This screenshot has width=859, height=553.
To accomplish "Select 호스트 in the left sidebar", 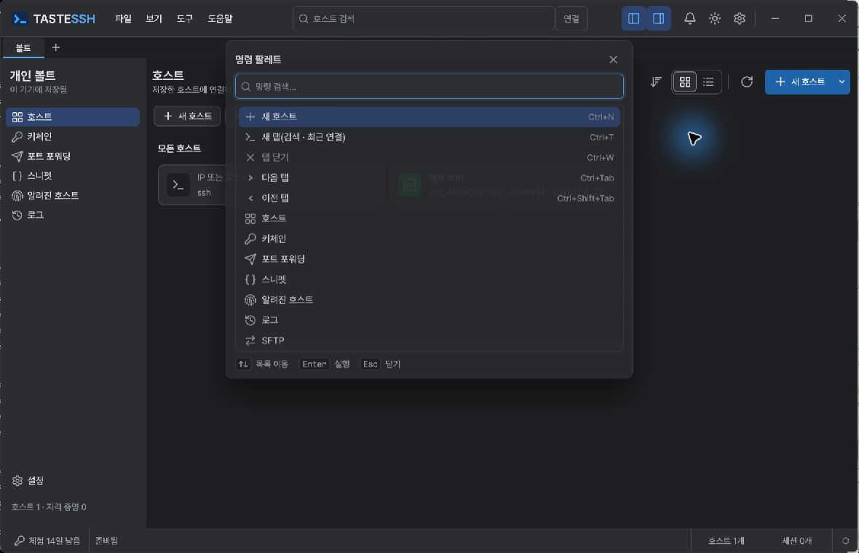I will click(73, 116).
